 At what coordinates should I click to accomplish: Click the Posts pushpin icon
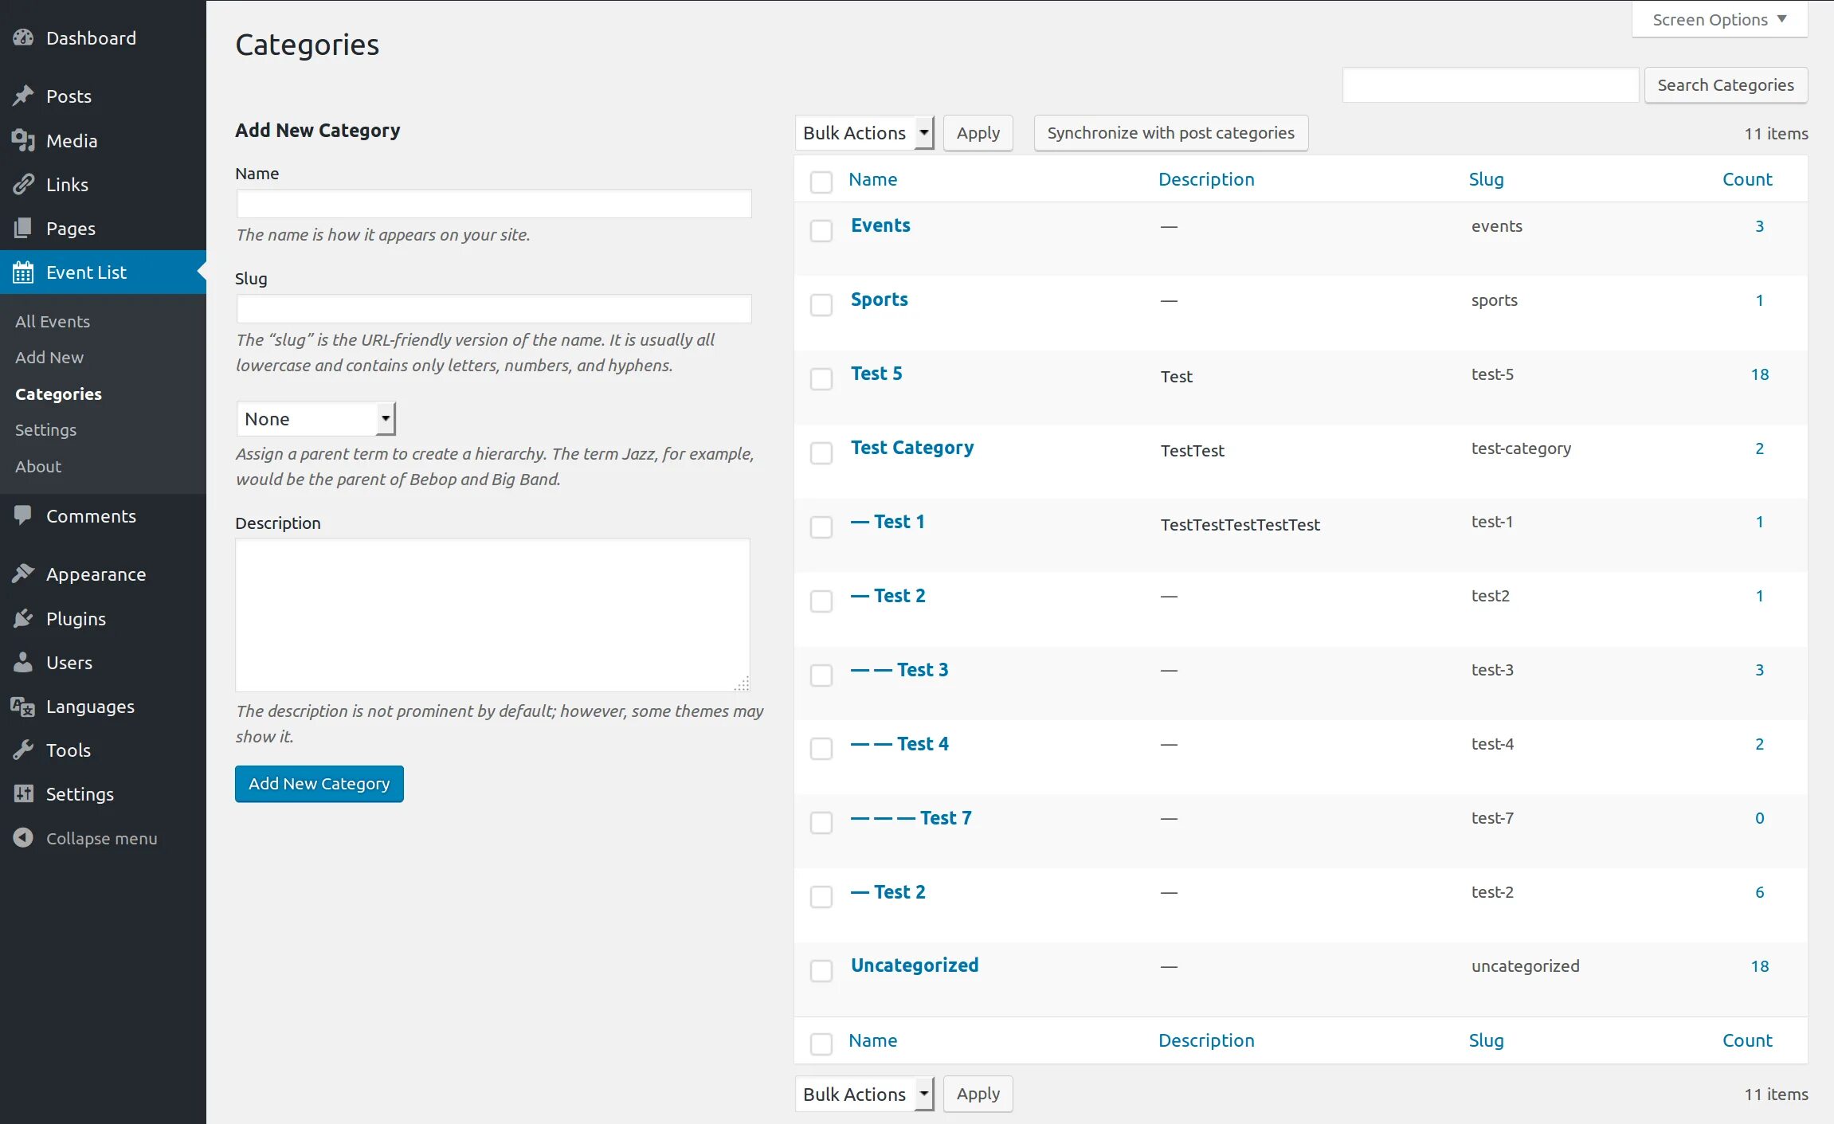click(x=23, y=96)
